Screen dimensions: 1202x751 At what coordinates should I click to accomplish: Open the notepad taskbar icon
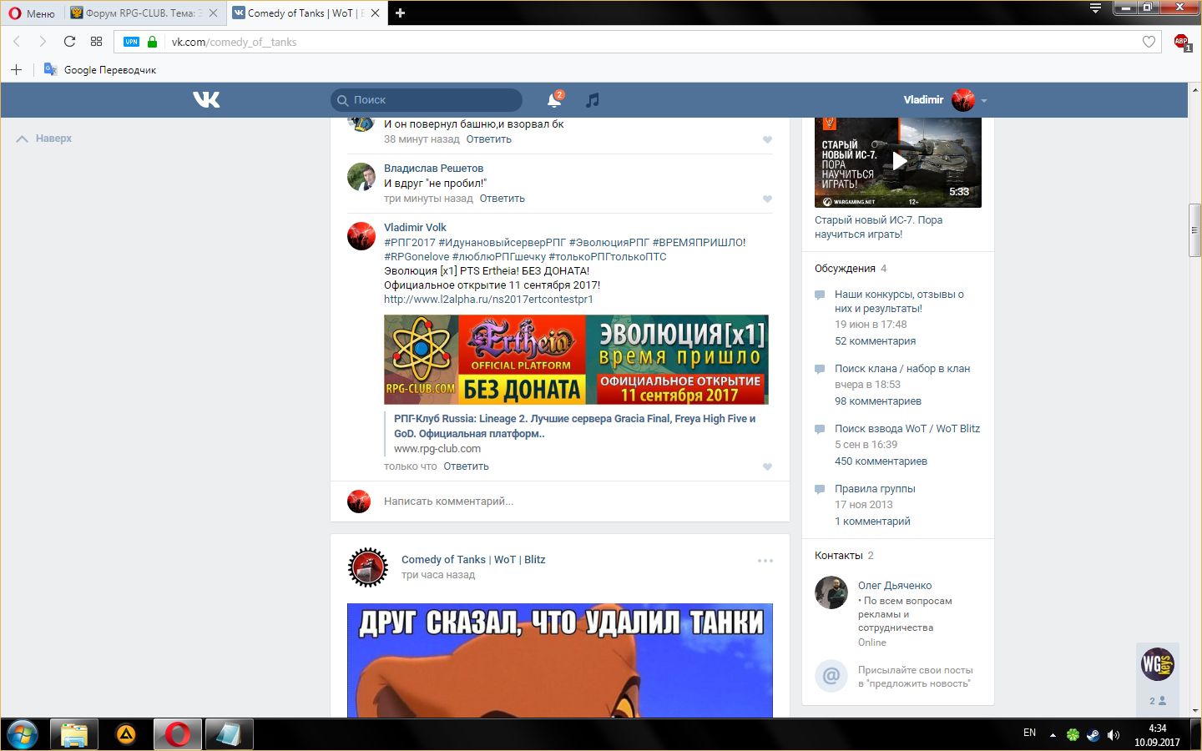[x=229, y=734]
